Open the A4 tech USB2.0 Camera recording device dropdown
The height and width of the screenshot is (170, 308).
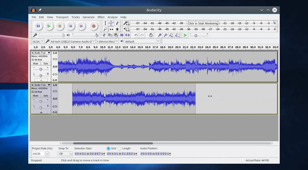(73, 41)
